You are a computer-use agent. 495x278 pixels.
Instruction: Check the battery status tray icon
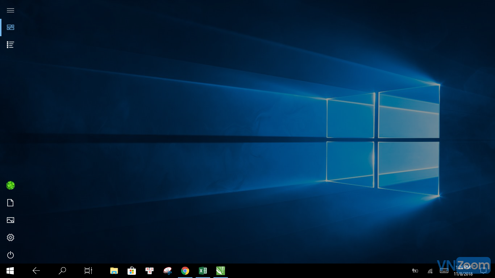(415, 271)
